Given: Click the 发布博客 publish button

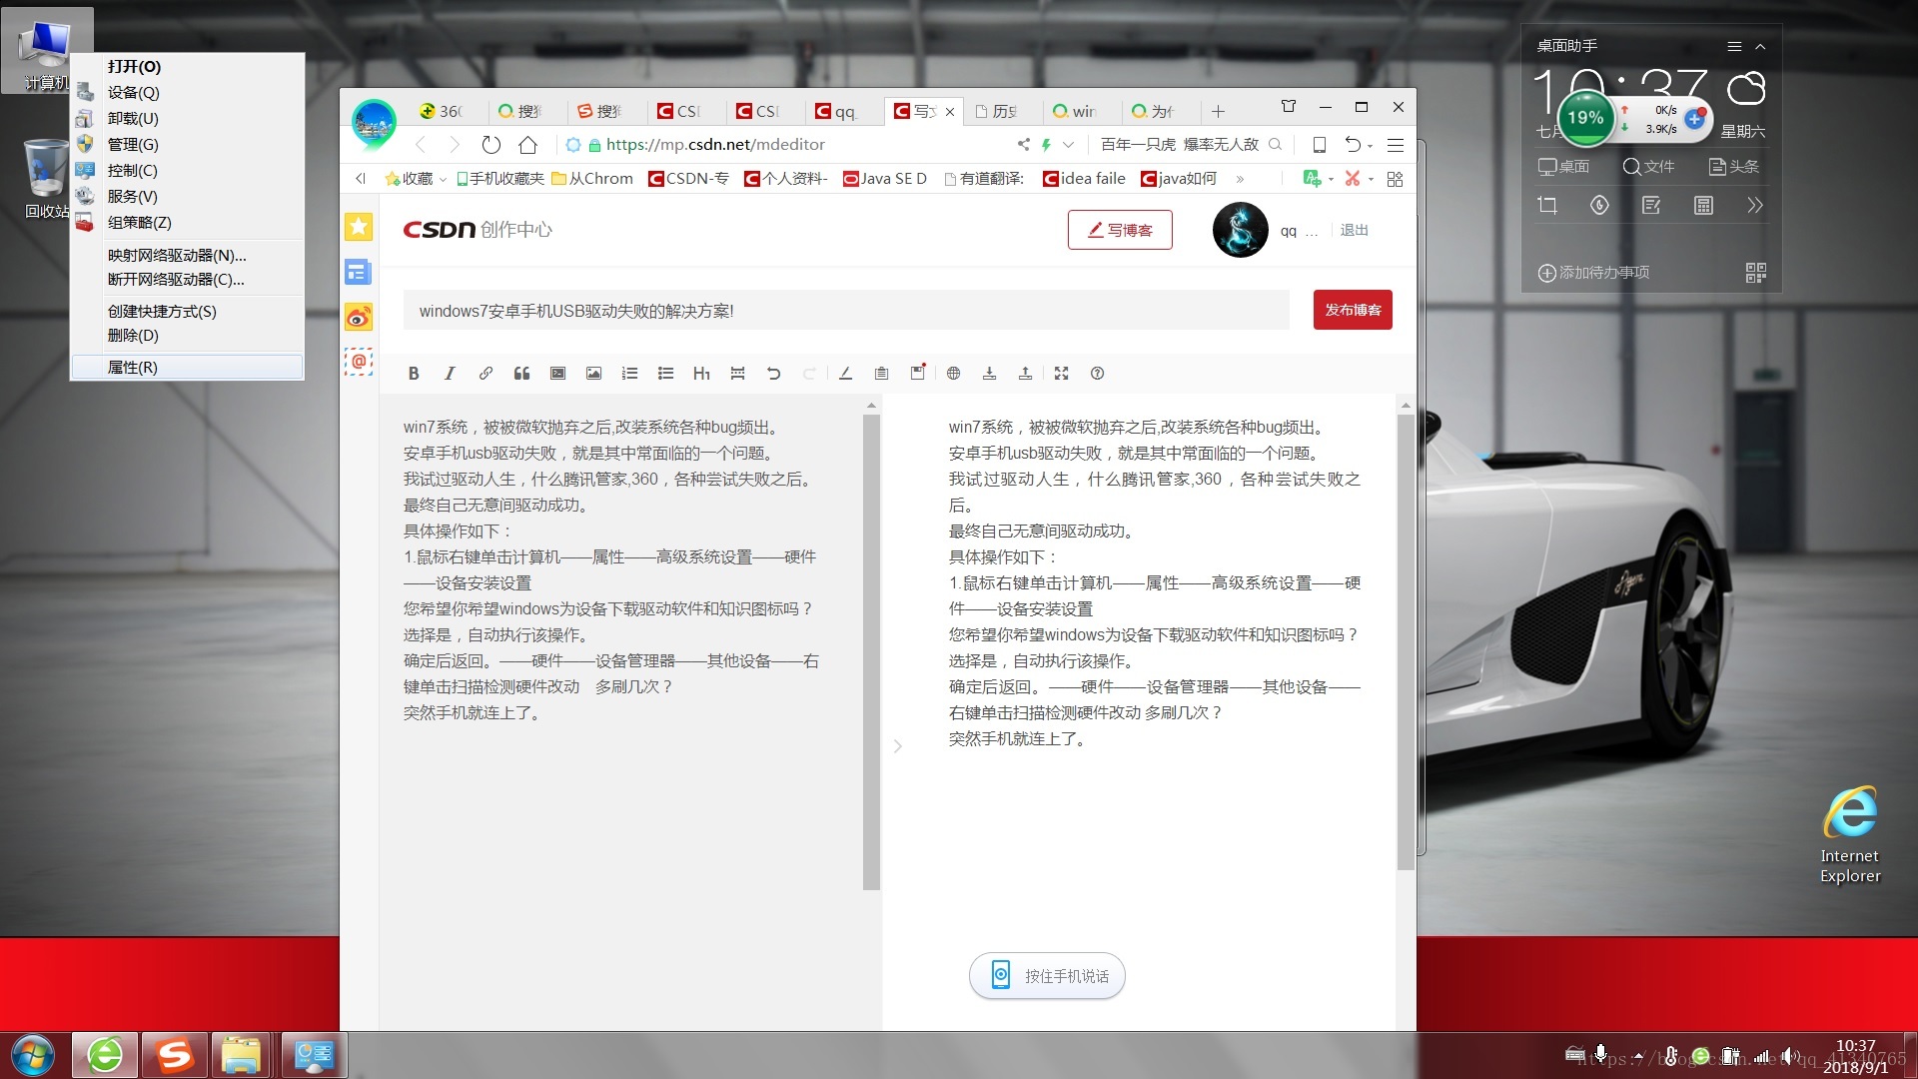Looking at the screenshot, I should click(x=1353, y=310).
